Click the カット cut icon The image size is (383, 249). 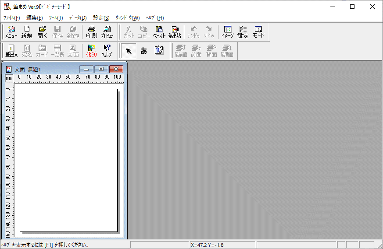129,32
